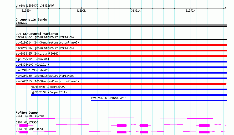Click the 31390k ruler tick label

click(81, 11)
